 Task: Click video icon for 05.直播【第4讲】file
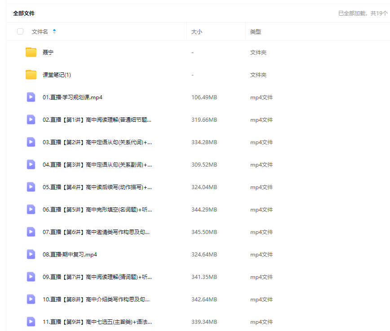[x=31, y=187]
